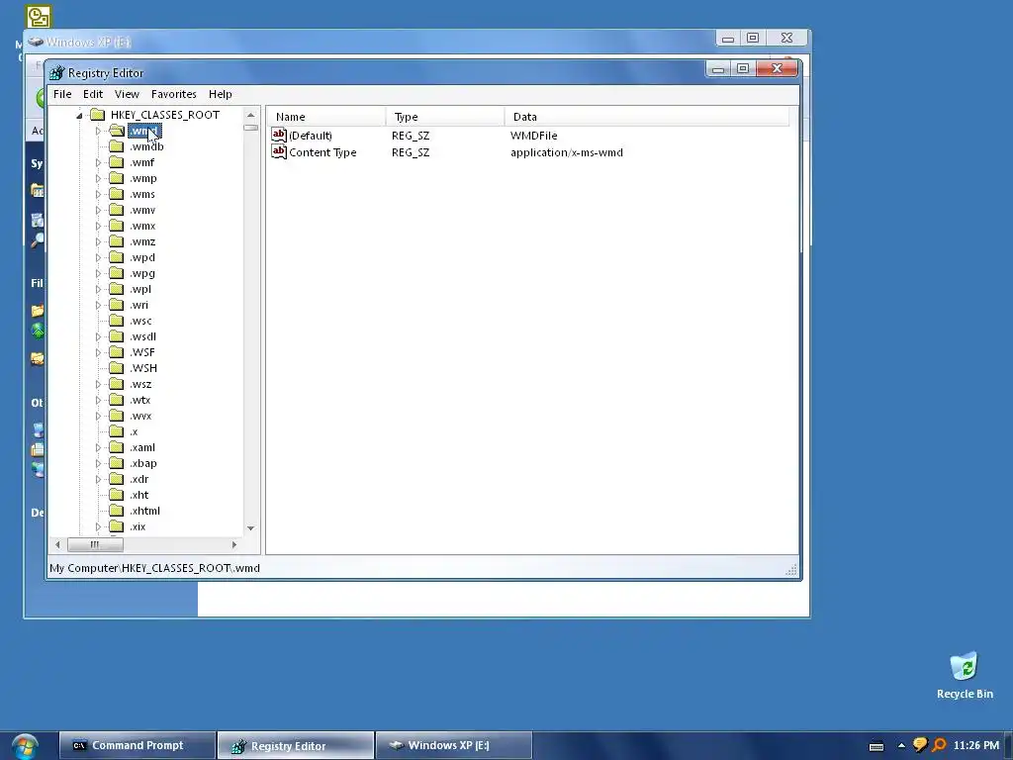Click the .WSF folder icon
This screenshot has height=760, width=1013.
[x=117, y=352]
